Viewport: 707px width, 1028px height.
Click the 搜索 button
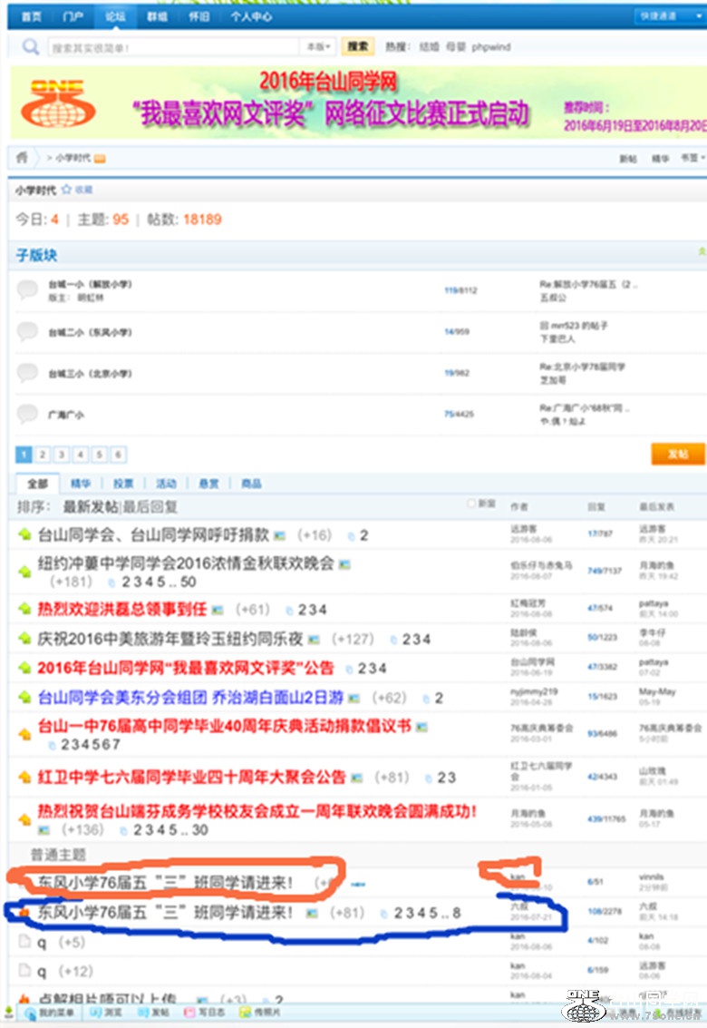click(x=358, y=46)
